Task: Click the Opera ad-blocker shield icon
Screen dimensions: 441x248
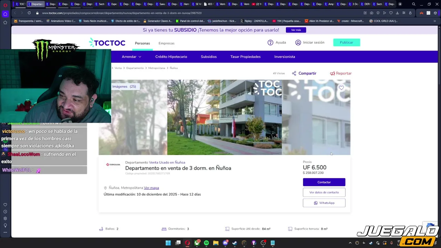Action: point(378,13)
